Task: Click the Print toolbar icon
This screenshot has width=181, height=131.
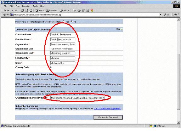Action: tap(79, 10)
